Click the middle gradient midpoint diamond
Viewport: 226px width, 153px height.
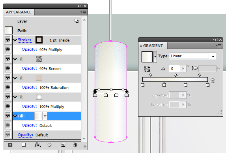(176, 75)
